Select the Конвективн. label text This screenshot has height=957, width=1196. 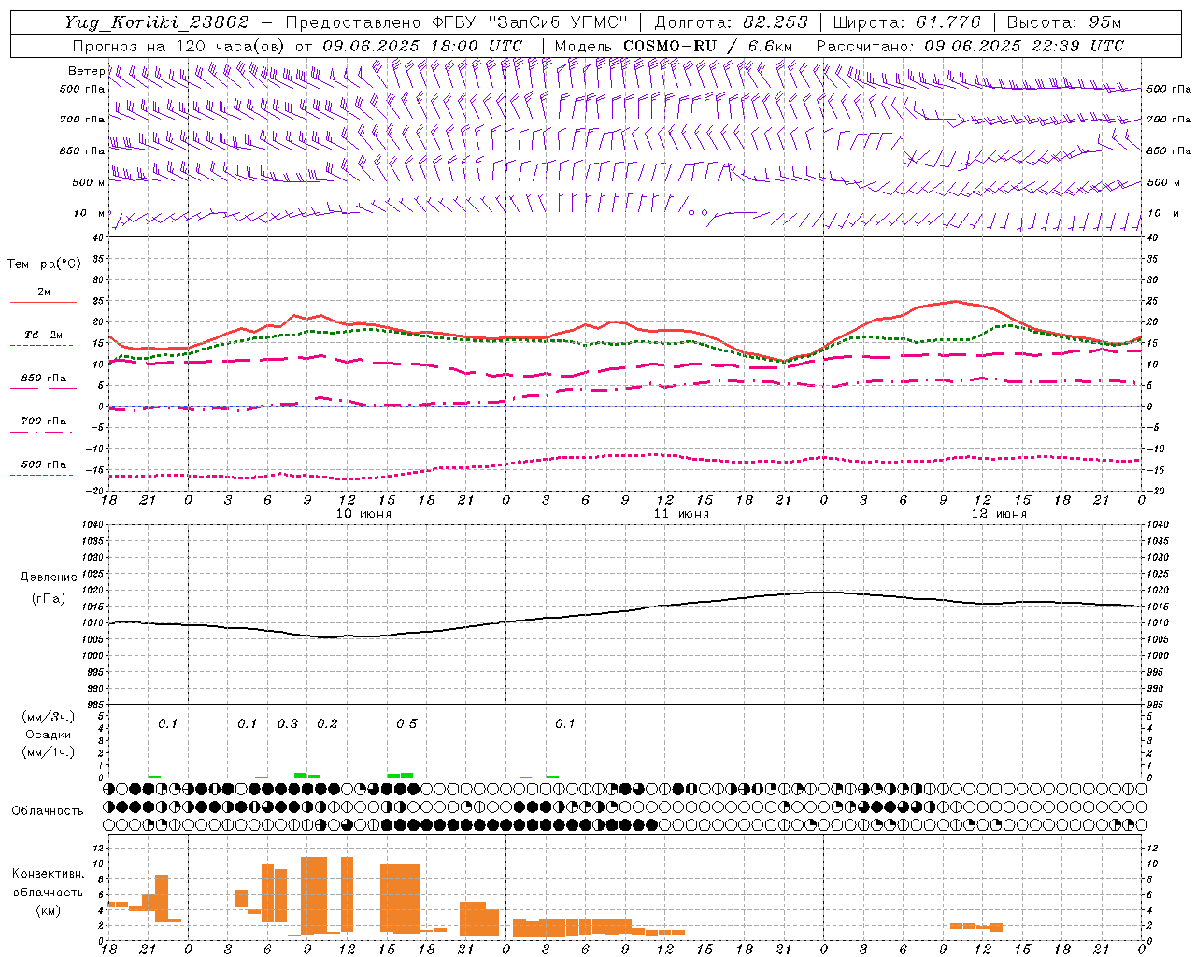tap(49, 874)
